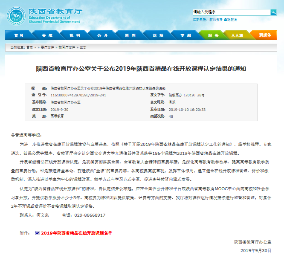
Task: Click the 委厅文件 breadcrumb link
Action: pyautogui.click(x=47, y=48)
